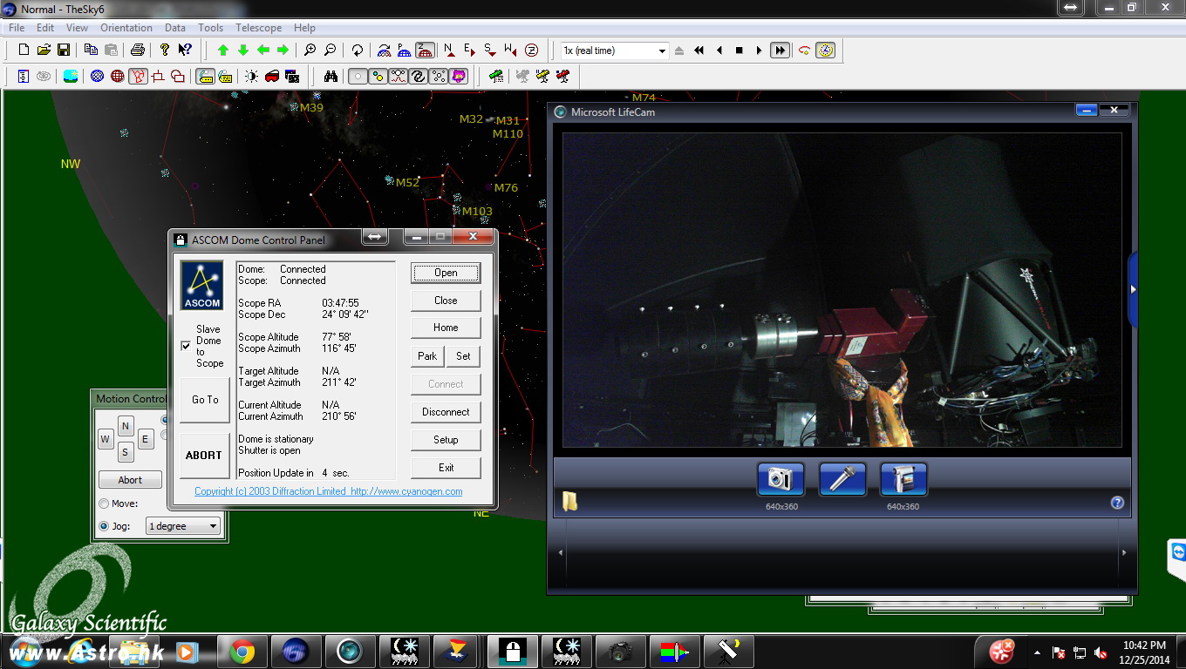Click the LifeCam video record icon

point(903,479)
